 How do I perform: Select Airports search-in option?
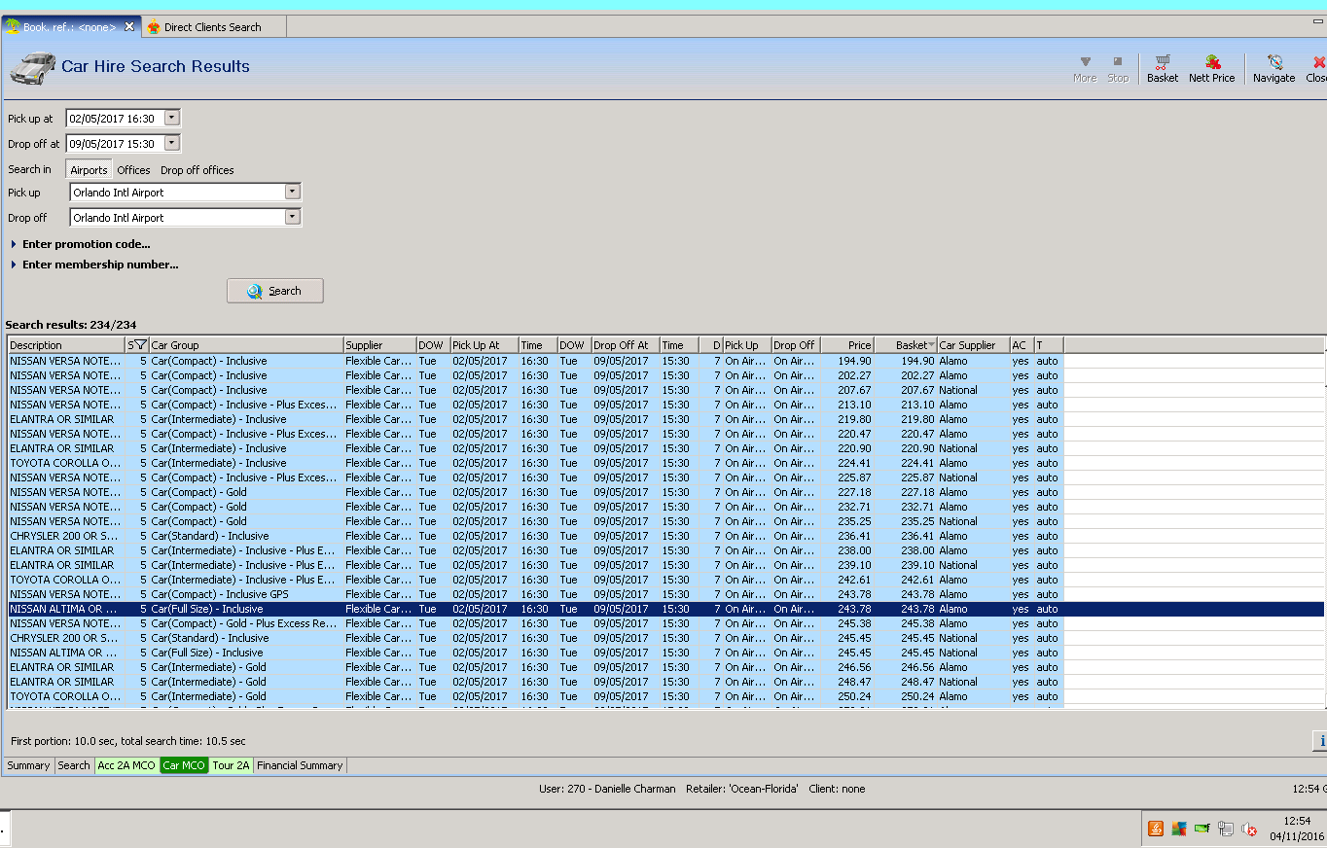89,169
